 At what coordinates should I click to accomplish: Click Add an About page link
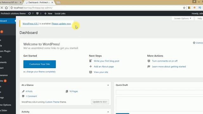click(x=104, y=66)
